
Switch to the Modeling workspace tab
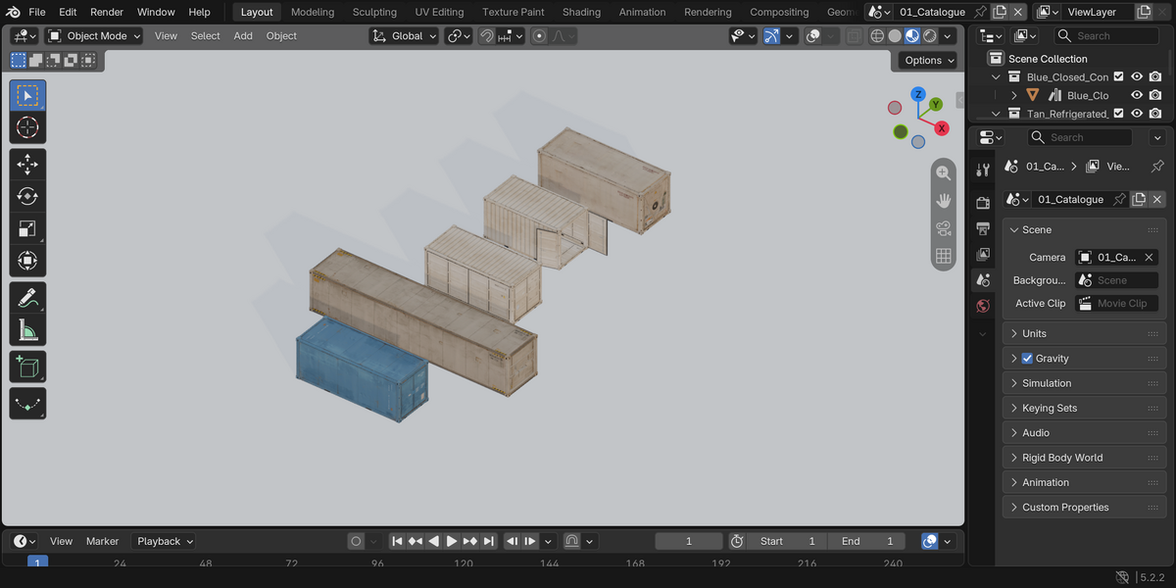tap(313, 12)
